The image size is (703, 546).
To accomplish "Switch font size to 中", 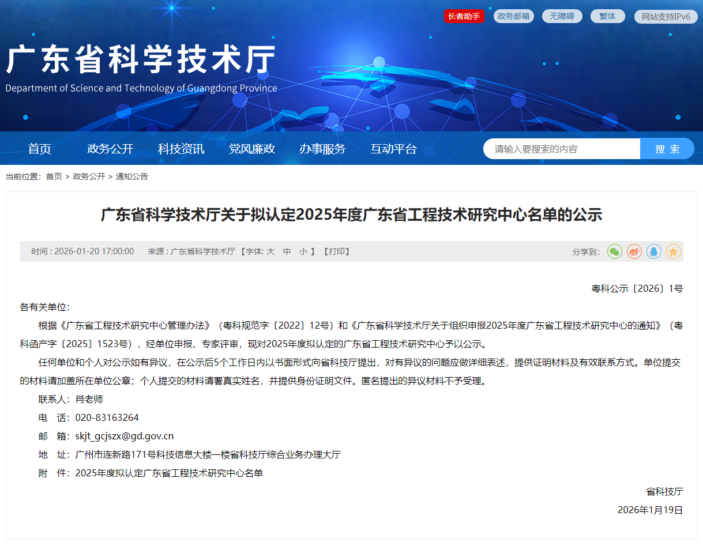I will tap(286, 252).
